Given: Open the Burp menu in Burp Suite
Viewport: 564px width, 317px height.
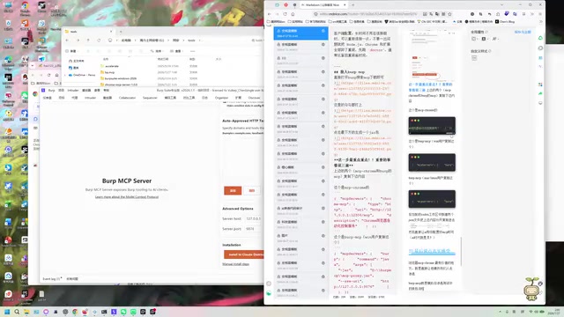Looking at the screenshot, I should (x=51, y=91).
